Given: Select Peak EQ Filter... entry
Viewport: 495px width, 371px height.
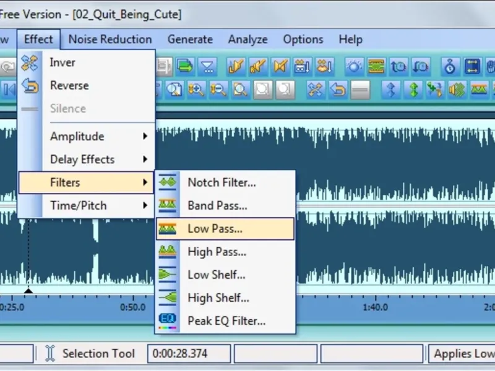Looking at the screenshot, I should tap(225, 321).
